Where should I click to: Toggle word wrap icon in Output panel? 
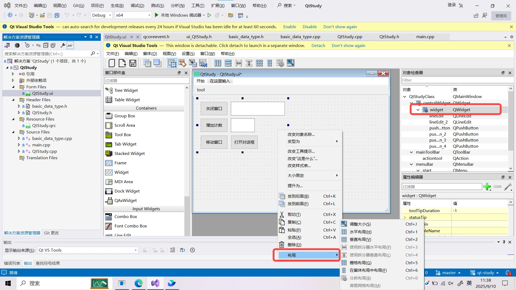click(182, 250)
